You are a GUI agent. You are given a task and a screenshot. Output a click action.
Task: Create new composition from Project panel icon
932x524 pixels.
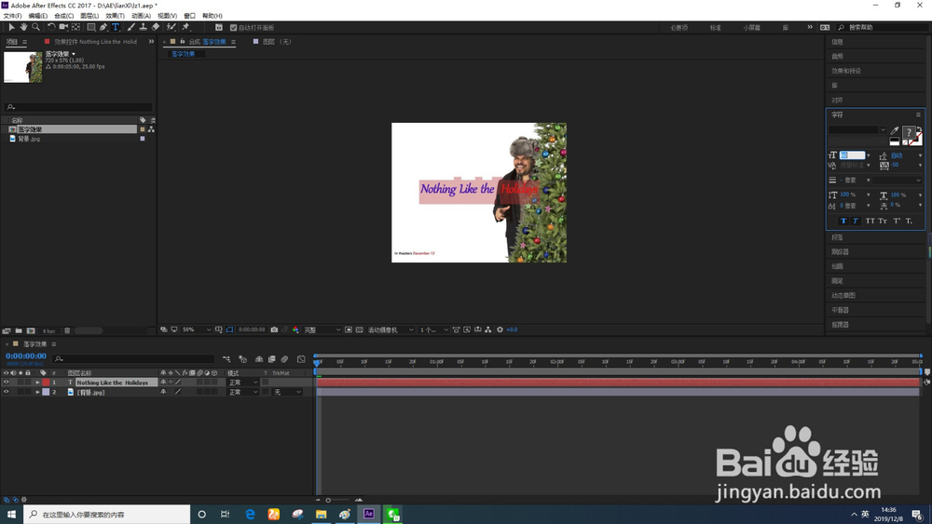coord(31,330)
